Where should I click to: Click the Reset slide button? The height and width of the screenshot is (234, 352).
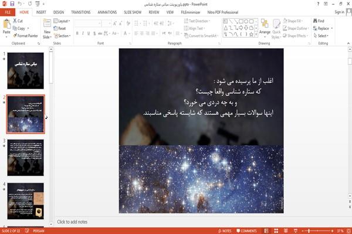60,28
